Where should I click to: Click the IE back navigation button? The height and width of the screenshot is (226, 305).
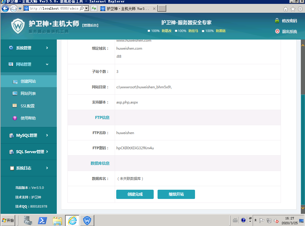(5, 9)
